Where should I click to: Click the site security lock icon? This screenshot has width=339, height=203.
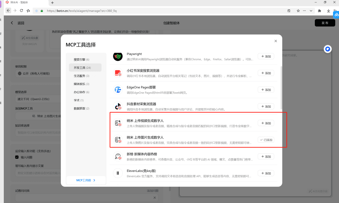pos(42,11)
